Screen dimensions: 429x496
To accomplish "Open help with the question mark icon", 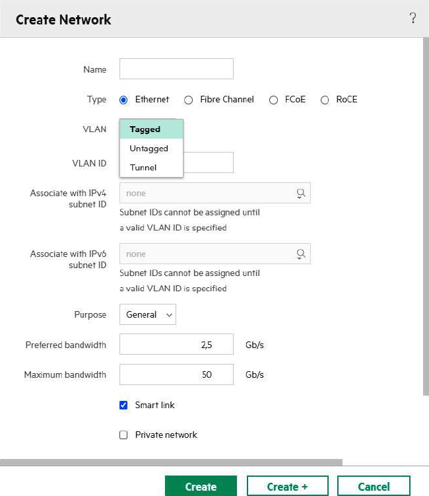I will pyautogui.click(x=413, y=18).
